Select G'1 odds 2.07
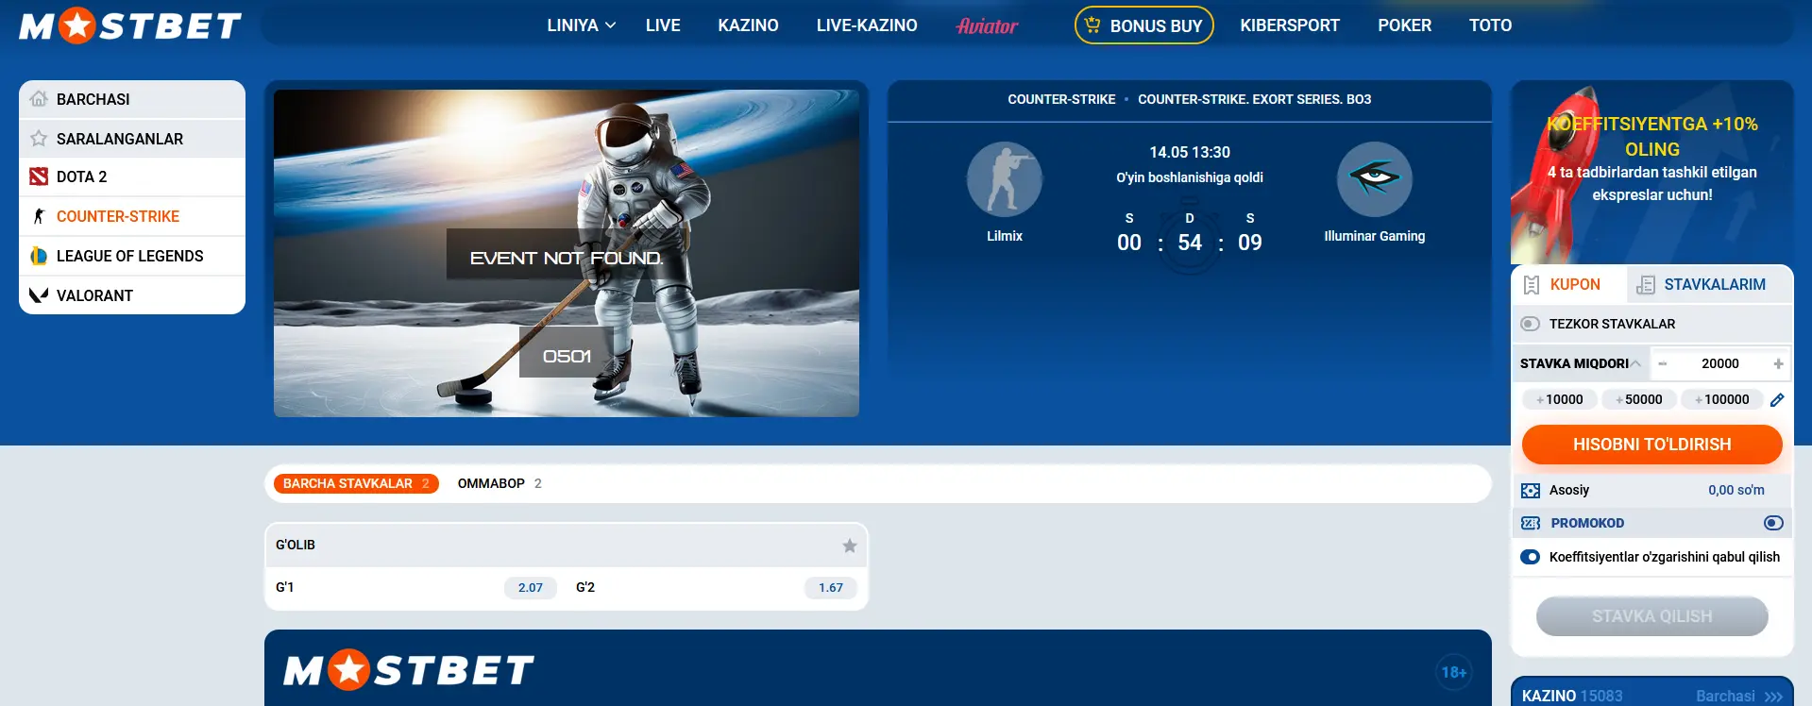The image size is (1812, 706). (531, 587)
